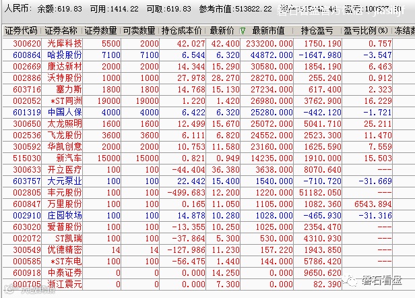Viewport: 415px width, 298px height.
Task: Click stock code 603716
Action: [x=27, y=89]
